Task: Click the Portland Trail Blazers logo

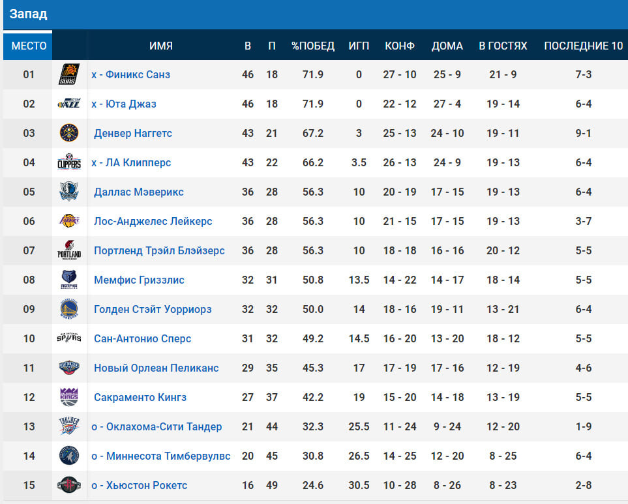Action: tap(69, 250)
